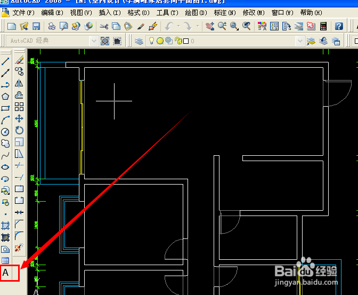The image size is (358, 295).
Task: Select the Fillet rounded corner tool
Action: click(19, 236)
